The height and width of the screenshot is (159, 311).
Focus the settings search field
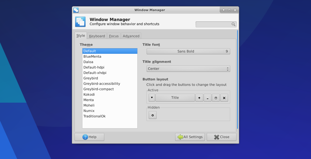click(x=213, y=24)
